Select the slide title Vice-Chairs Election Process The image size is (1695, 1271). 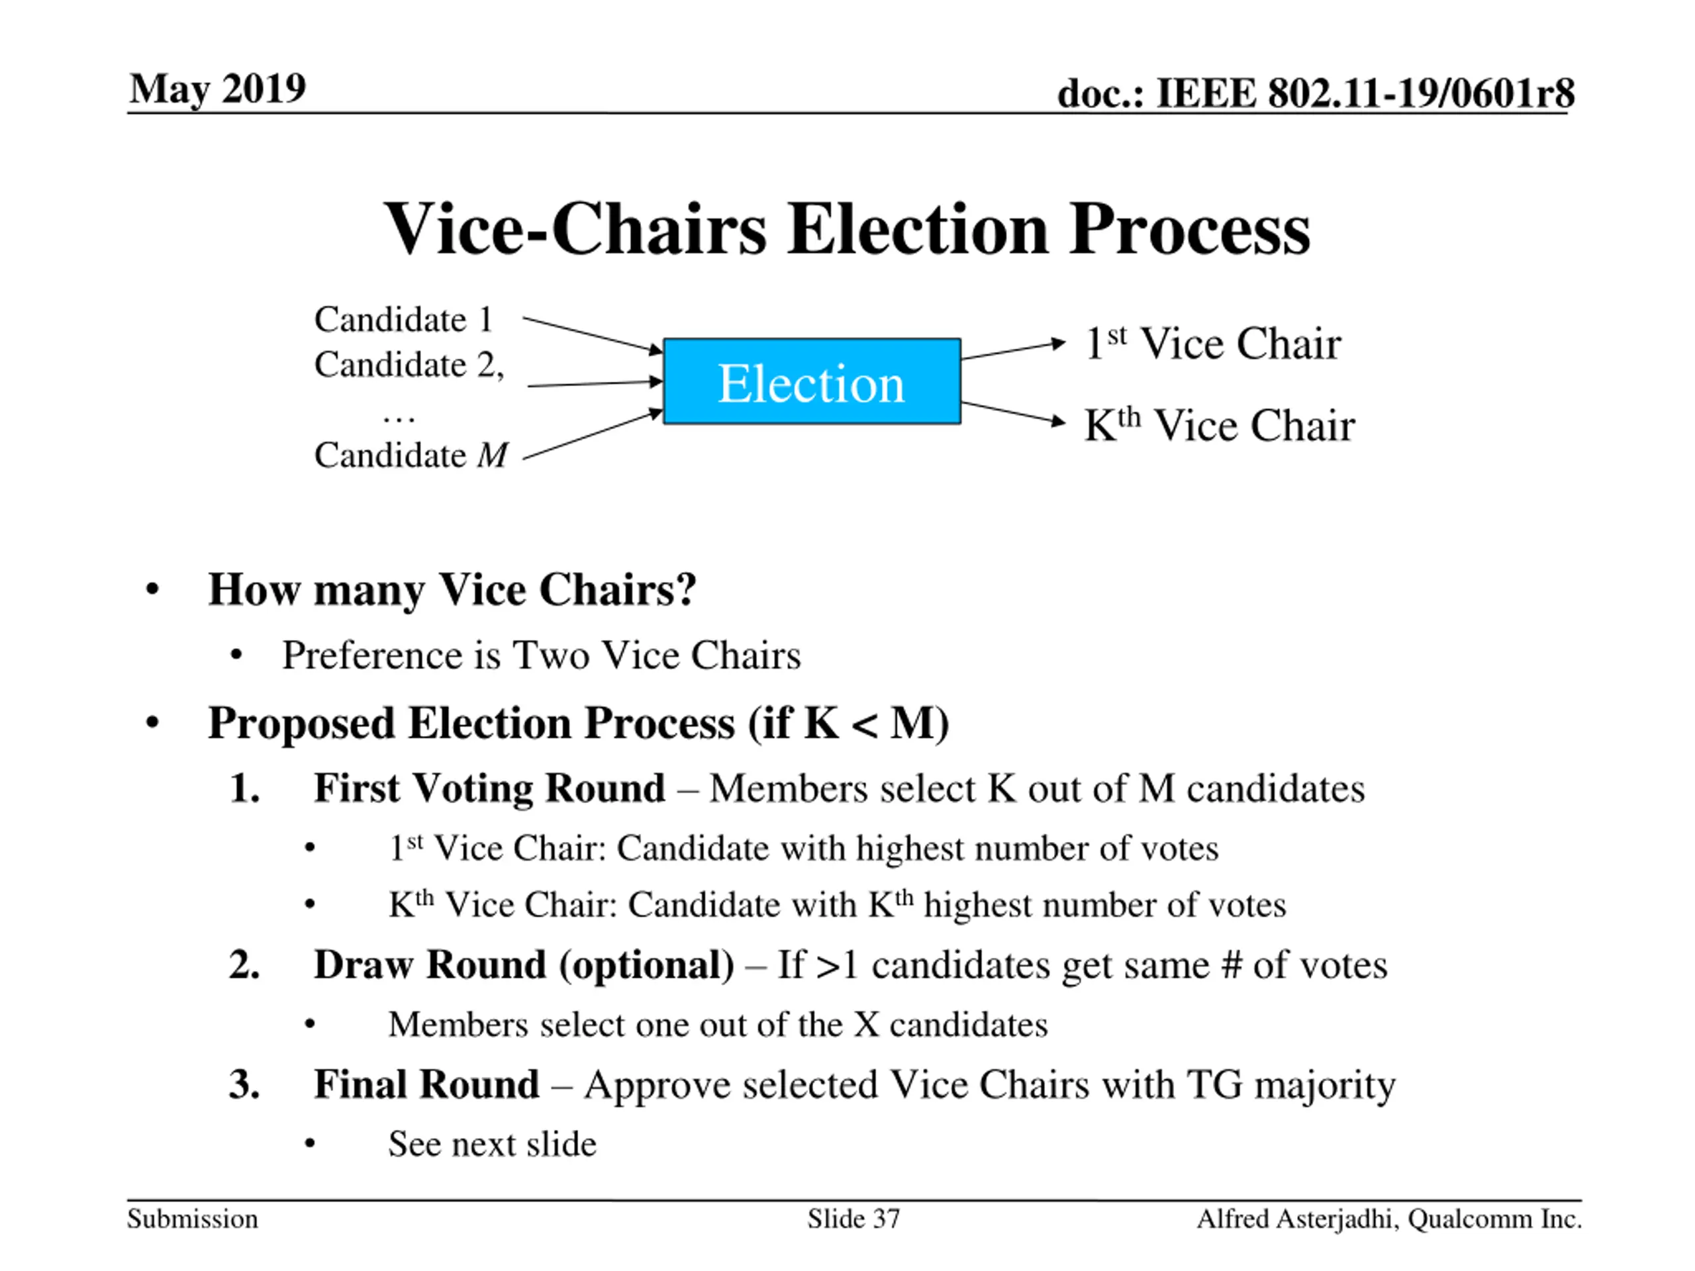(x=847, y=229)
